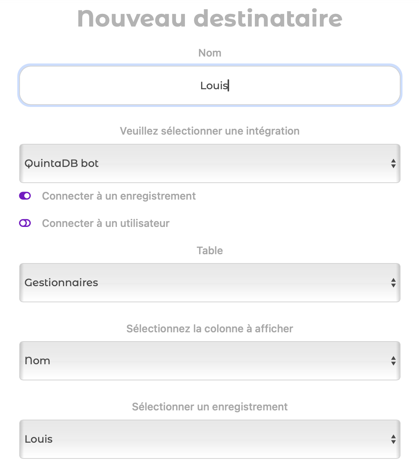This screenshot has height=470, width=419.
Task: Place cursor after the Louis text in the name input
Action: coord(229,85)
